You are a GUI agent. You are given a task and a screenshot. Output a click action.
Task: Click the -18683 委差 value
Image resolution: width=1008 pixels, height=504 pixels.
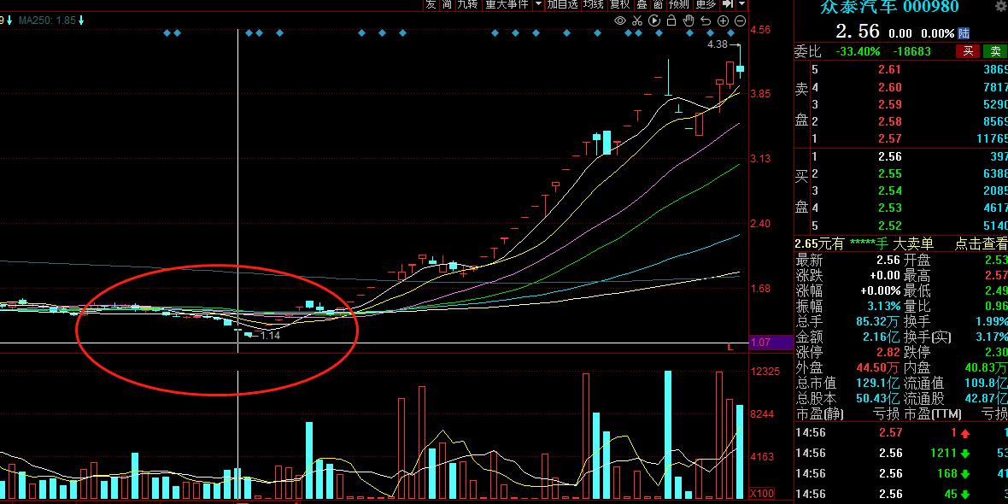pos(913,51)
